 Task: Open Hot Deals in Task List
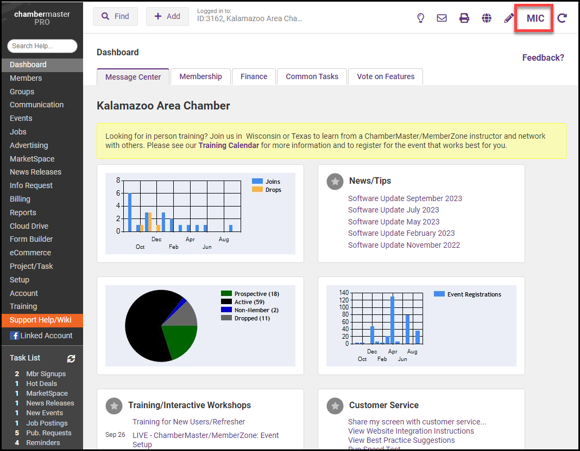point(41,384)
